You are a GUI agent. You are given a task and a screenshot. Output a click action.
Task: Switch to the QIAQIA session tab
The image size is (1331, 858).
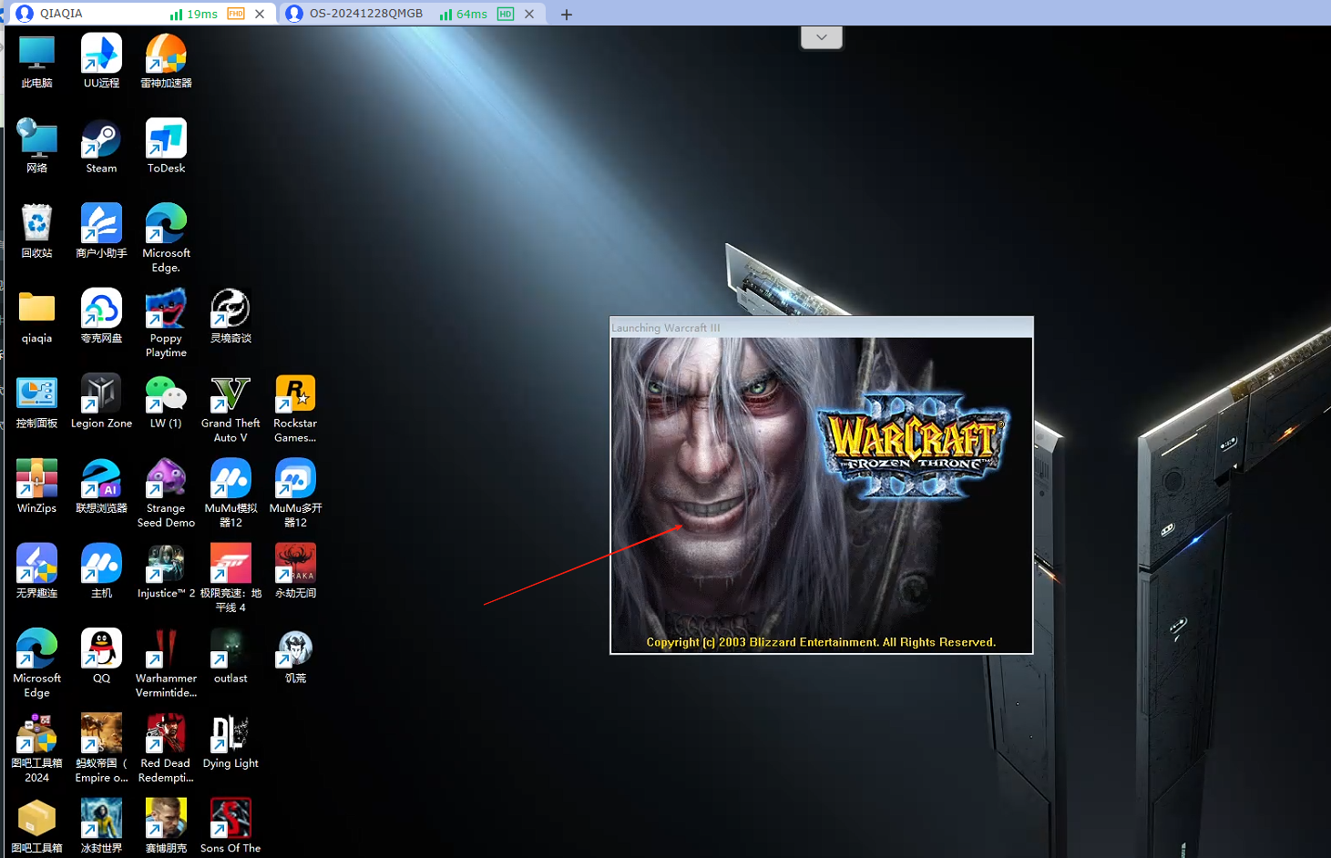141,14
